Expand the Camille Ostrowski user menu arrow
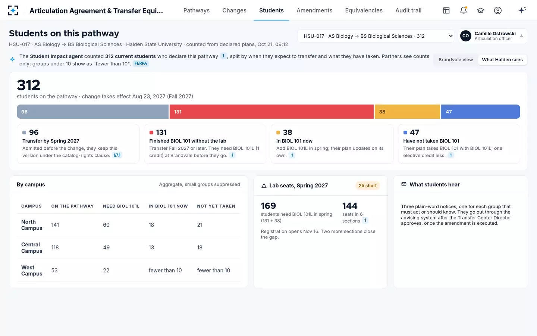The height and width of the screenshot is (336, 537). click(x=521, y=36)
